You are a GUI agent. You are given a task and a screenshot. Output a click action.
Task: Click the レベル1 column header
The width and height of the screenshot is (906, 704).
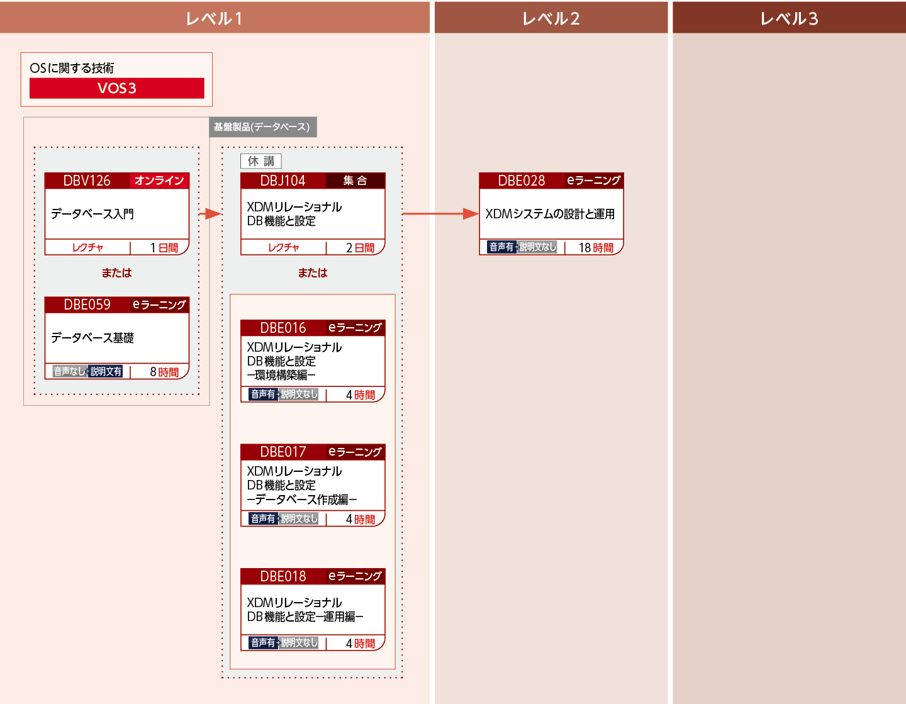(215, 18)
